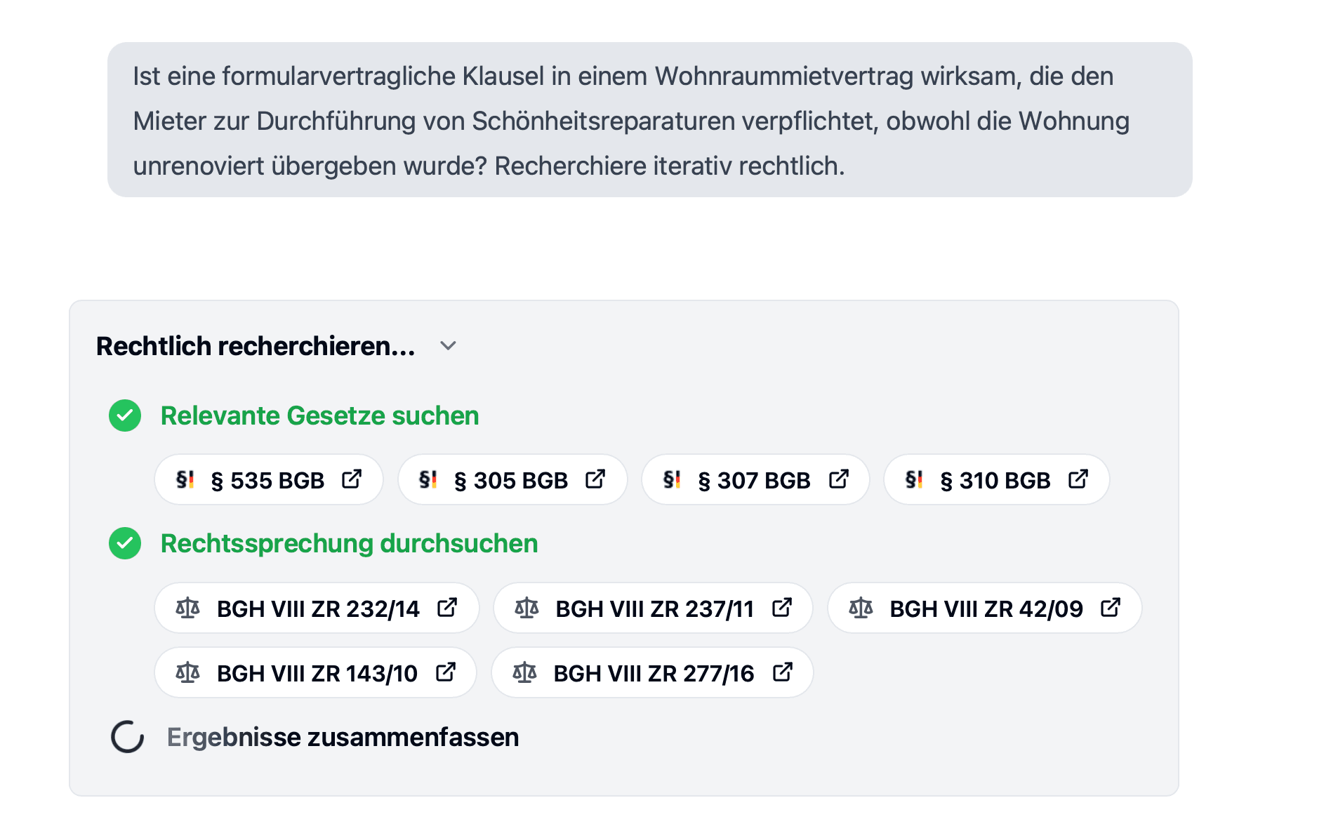Click the scales icon on BGH VIII ZR 143/10
Viewport: 1331px width, 838px height.
click(187, 672)
